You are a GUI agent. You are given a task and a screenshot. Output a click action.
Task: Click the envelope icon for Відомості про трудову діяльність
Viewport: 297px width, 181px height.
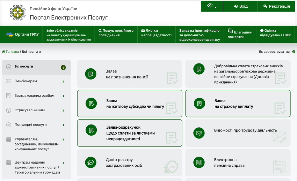[x=199, y=133]
